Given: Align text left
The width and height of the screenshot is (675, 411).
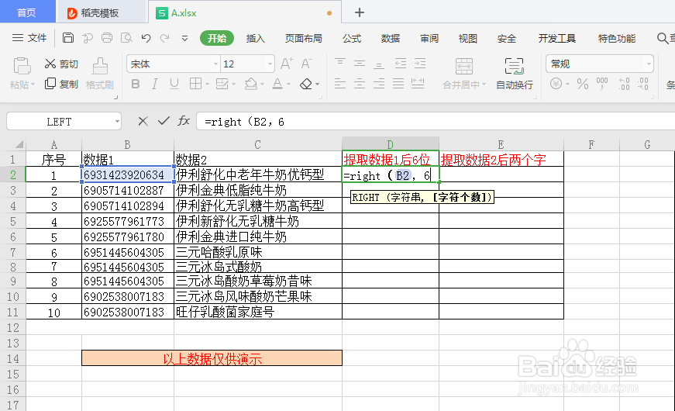Looking at the screenshot, I should tap(340, 83).
